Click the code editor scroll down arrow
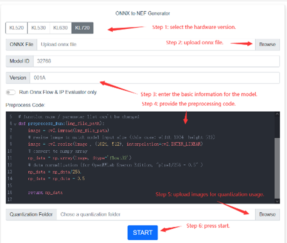Viewport: 287px width, 243px height. [277, 201]
